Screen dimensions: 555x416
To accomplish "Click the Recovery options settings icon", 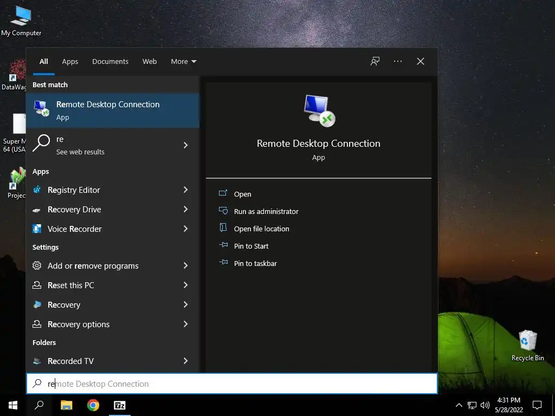I will (37, 324).
